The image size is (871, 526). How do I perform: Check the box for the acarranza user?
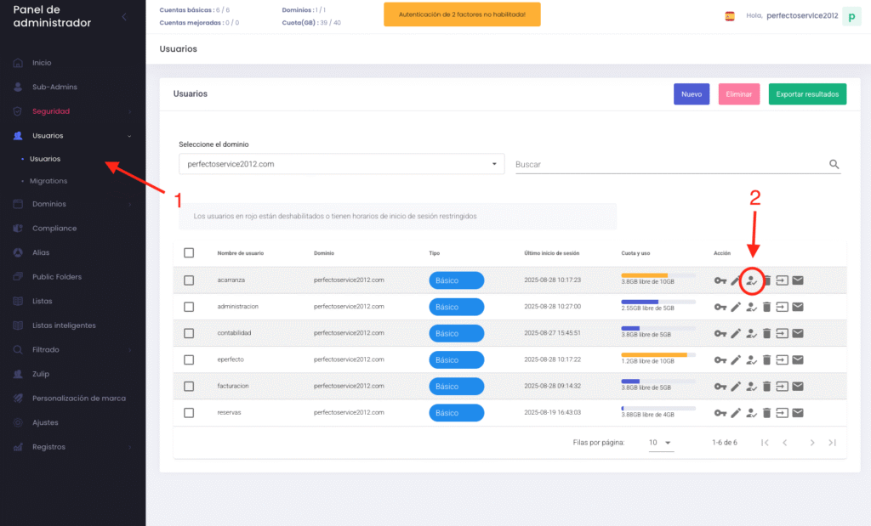click(189, 280)
